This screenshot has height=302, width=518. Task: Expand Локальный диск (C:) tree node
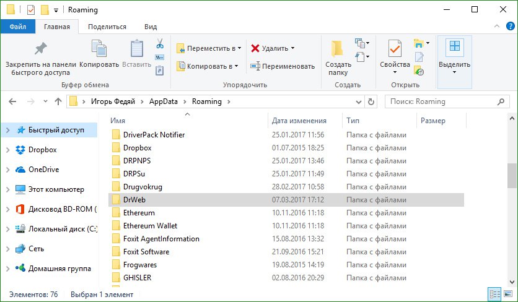tap(8, 229)
